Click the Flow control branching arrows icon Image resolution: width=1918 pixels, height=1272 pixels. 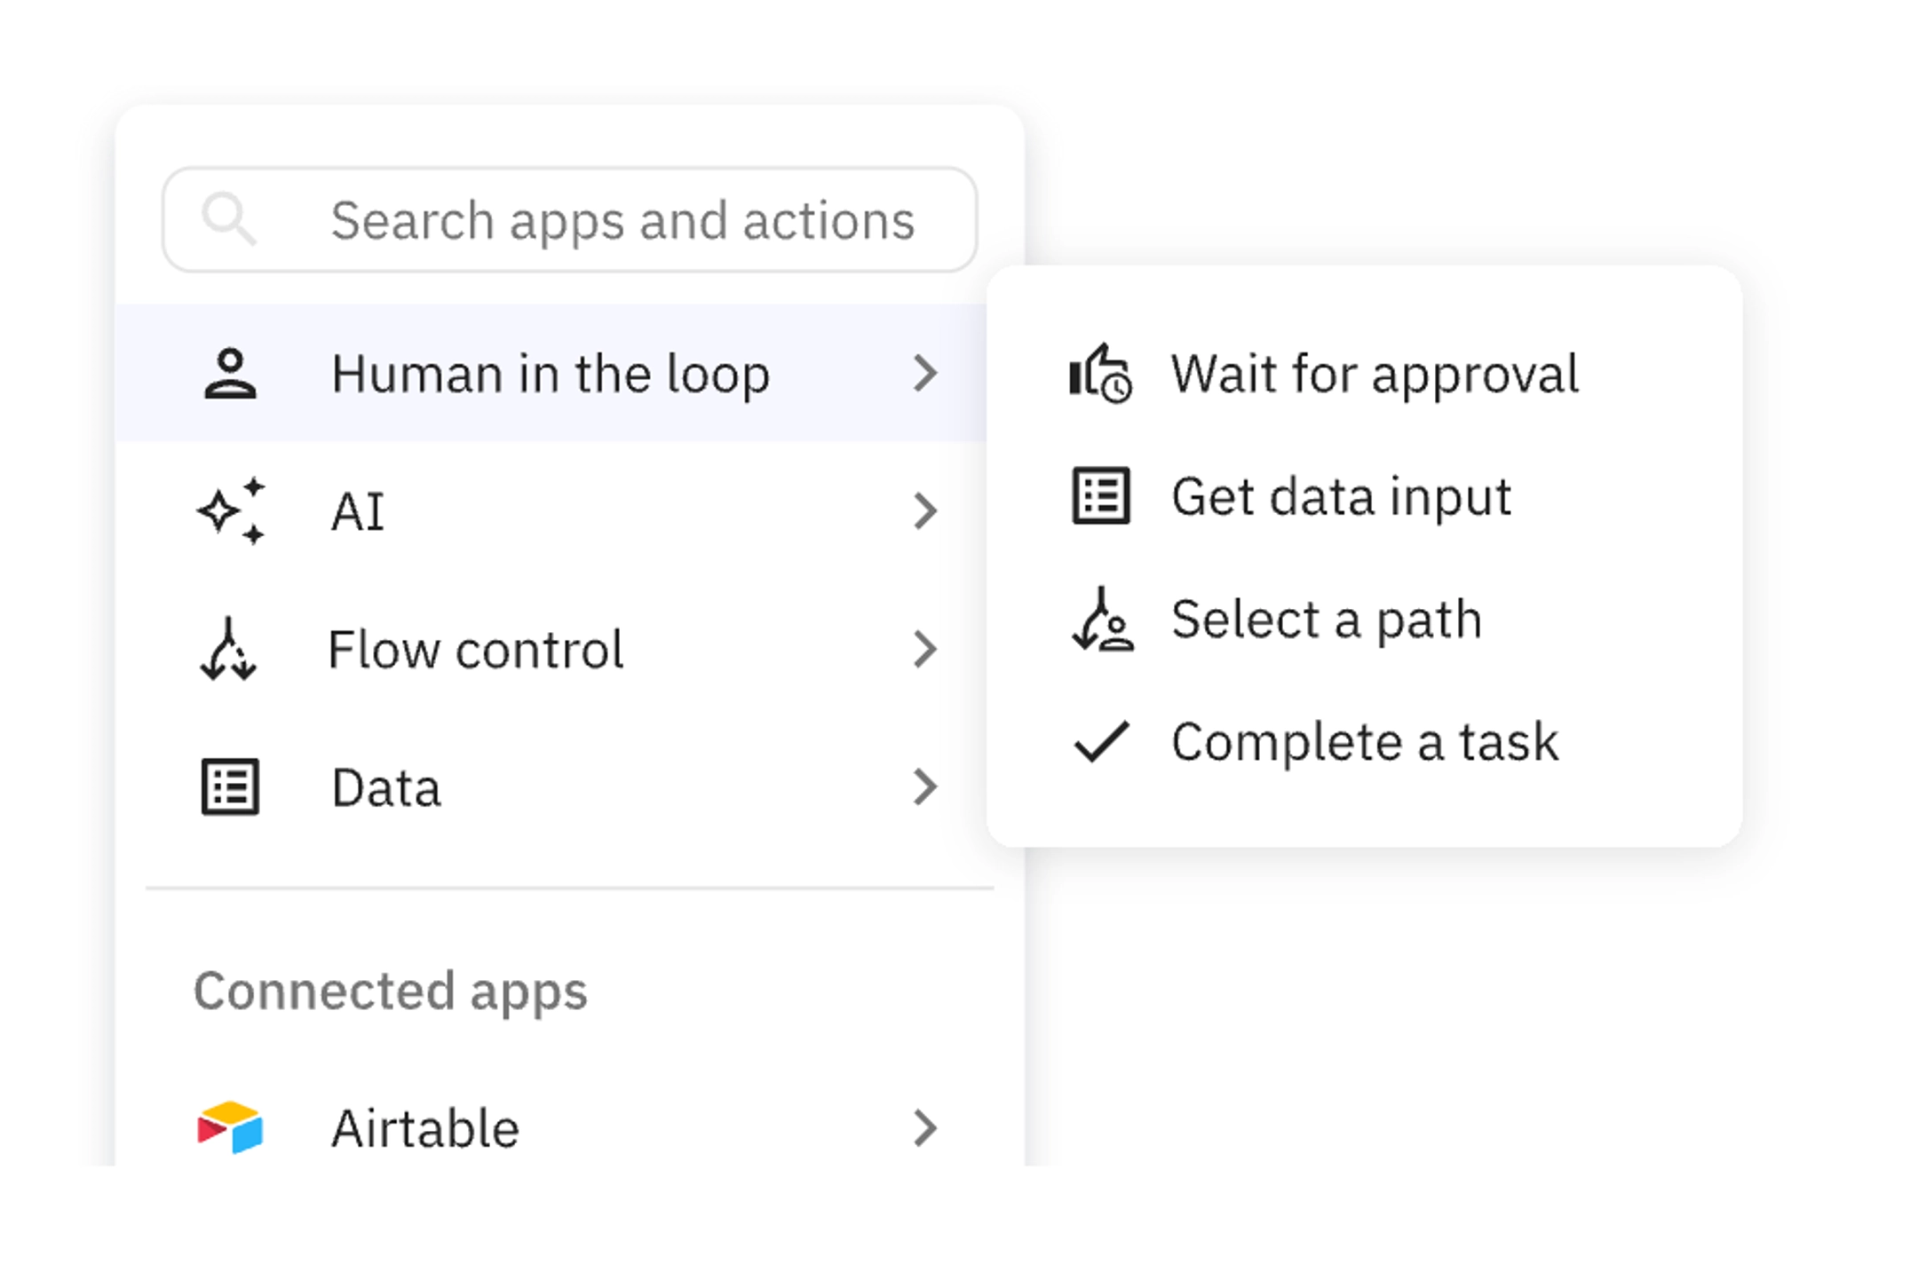tap(228, 650)
